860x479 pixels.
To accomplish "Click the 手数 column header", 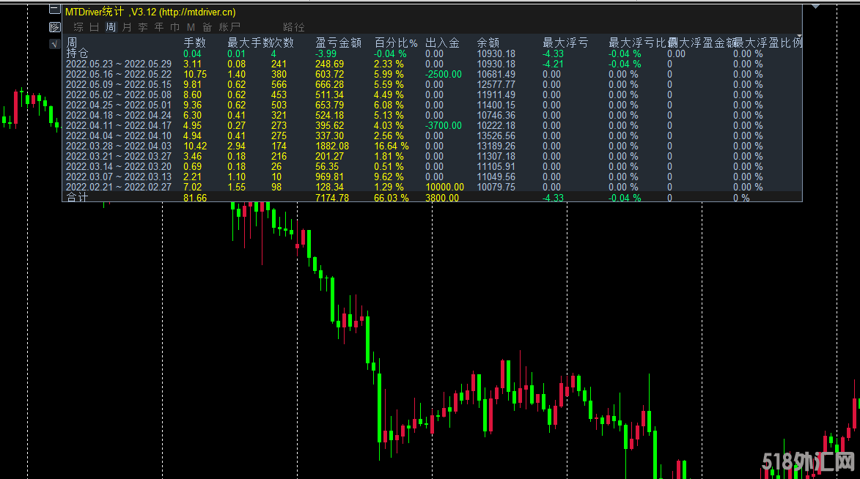I will 194,43.
